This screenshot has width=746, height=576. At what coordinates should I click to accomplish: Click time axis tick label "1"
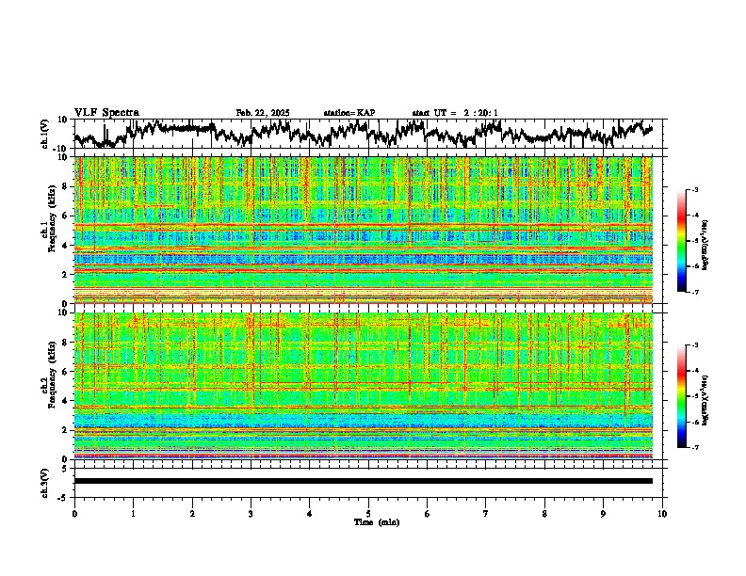pos(133,514)
